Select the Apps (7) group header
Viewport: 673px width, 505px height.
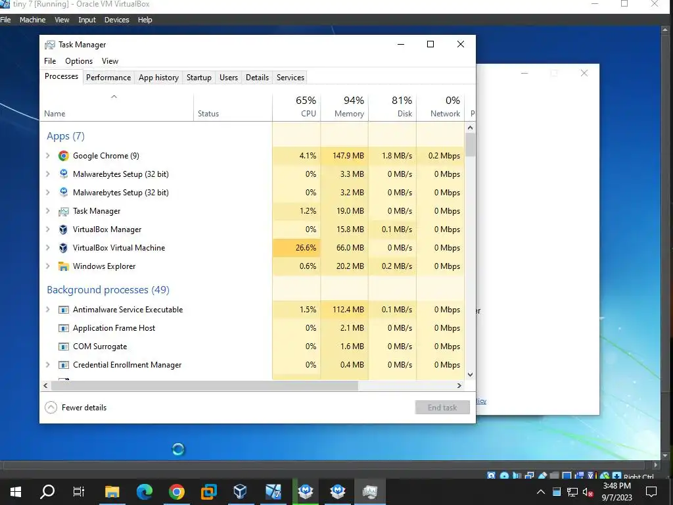point(66,136)
